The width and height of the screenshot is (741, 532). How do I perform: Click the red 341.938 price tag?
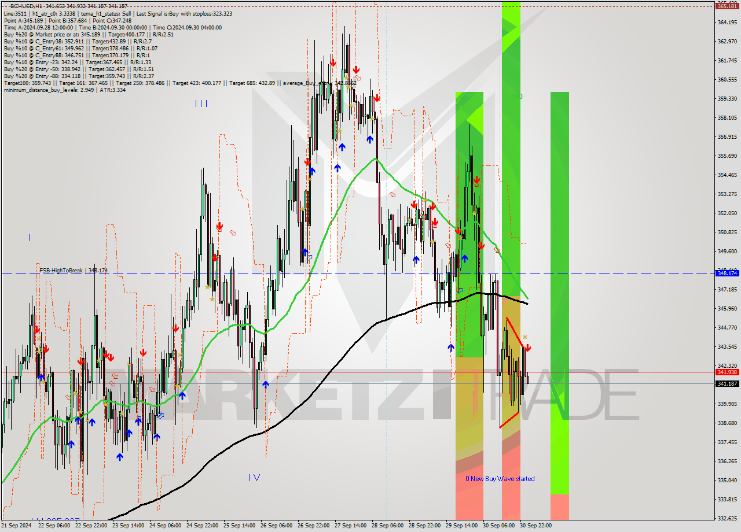(x=727, y=372)
